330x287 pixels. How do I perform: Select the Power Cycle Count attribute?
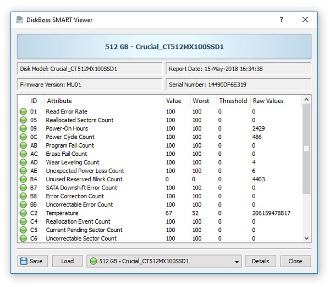[x=70, y=137]
